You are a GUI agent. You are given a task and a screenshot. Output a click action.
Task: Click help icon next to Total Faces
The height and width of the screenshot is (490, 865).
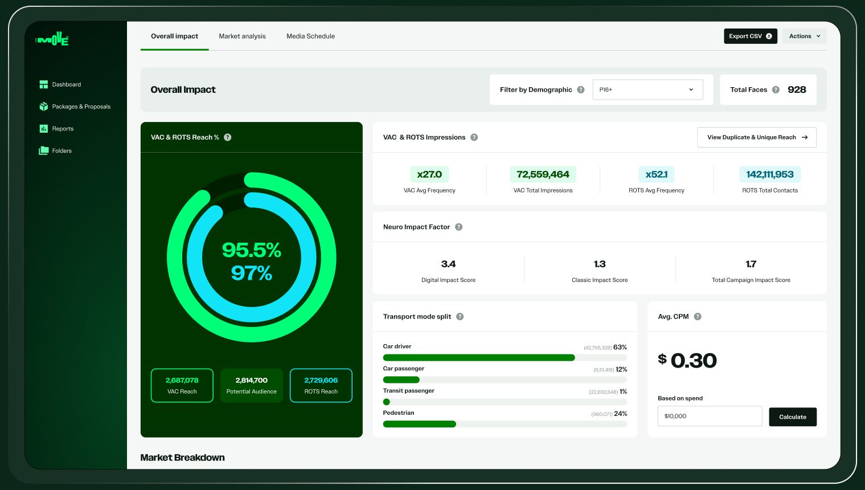776,90
